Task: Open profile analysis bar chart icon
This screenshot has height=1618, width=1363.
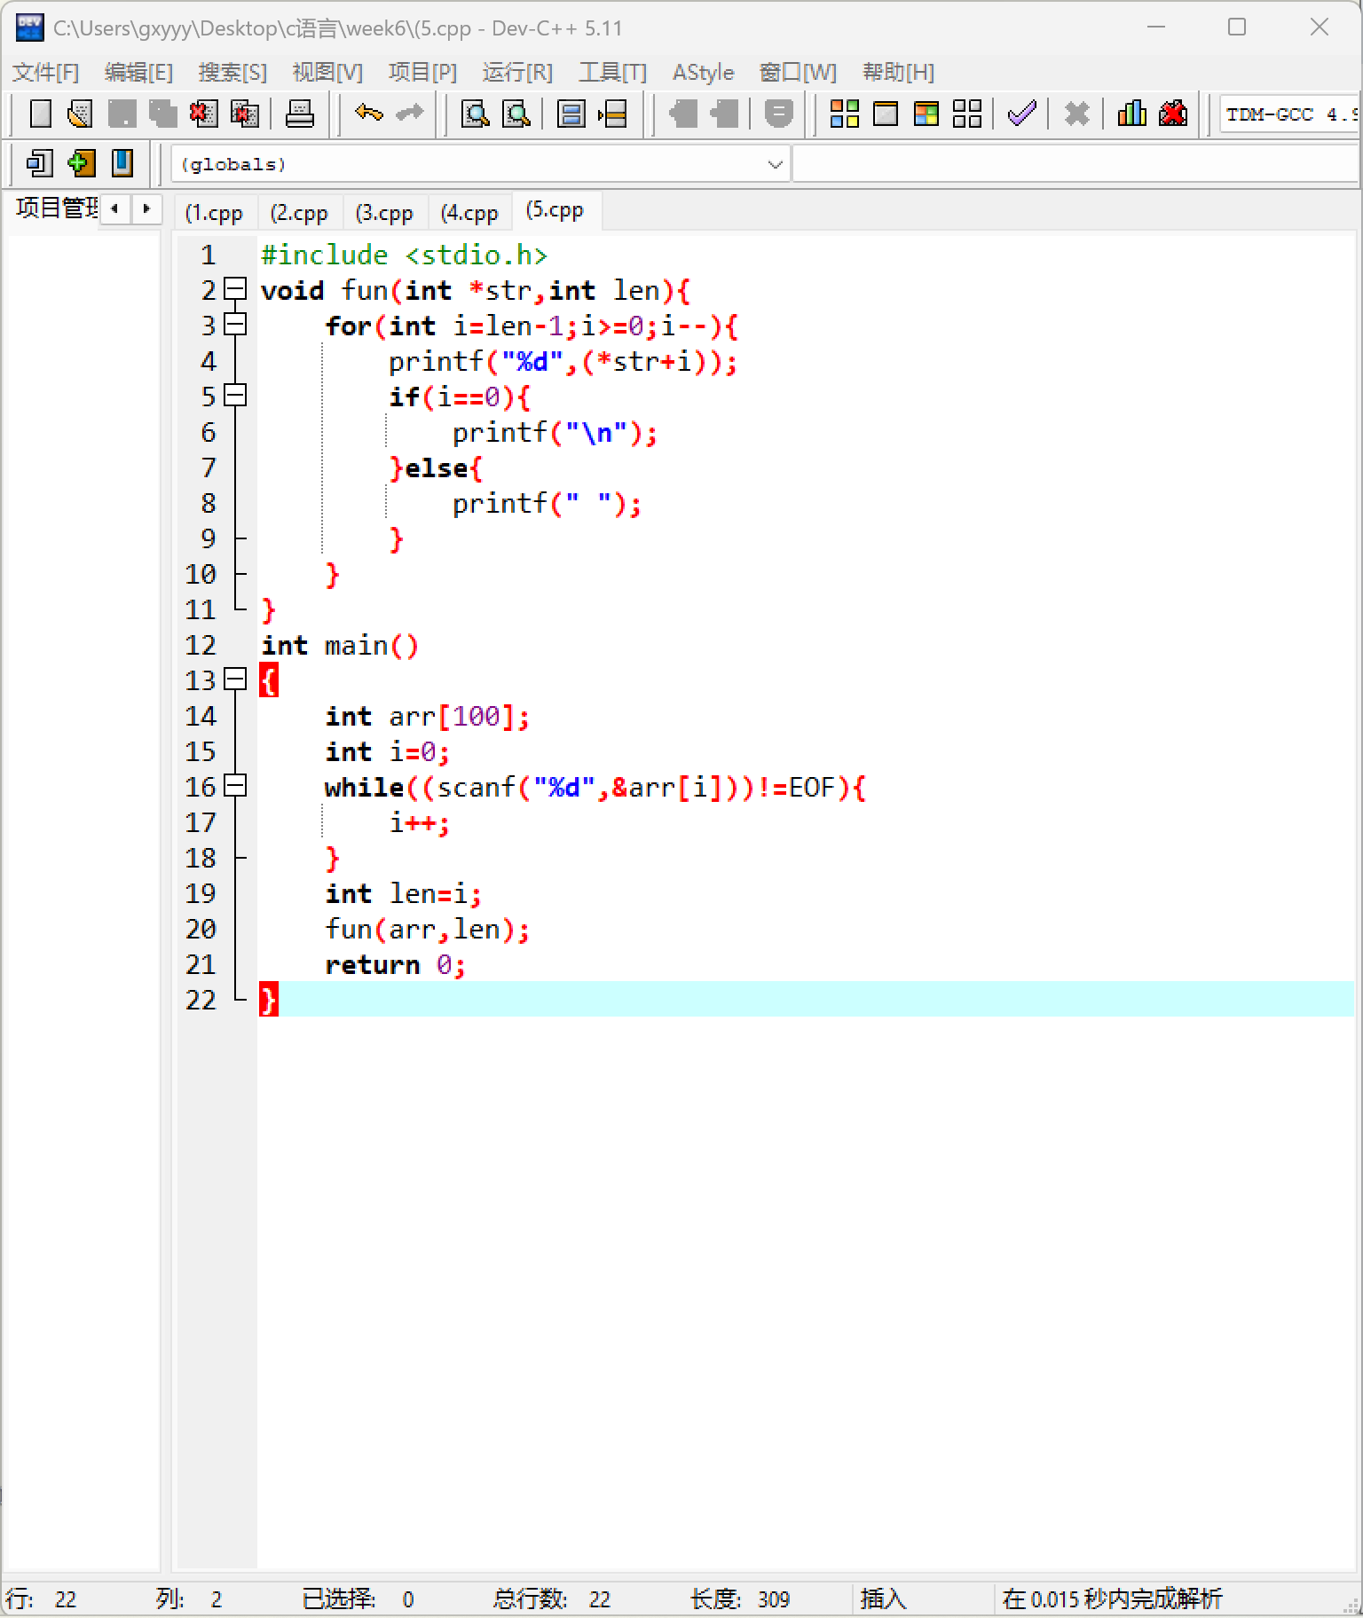Action: pos(1131,114)
